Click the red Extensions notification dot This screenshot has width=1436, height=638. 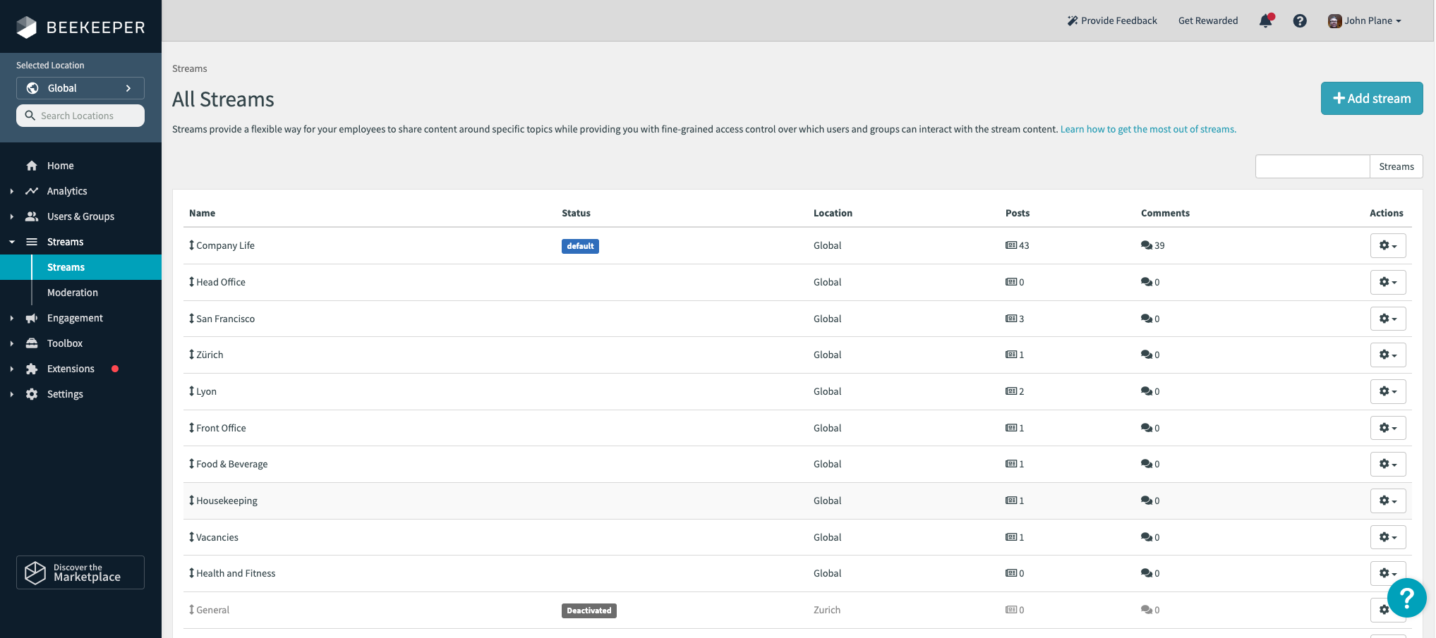coord(114,368)
